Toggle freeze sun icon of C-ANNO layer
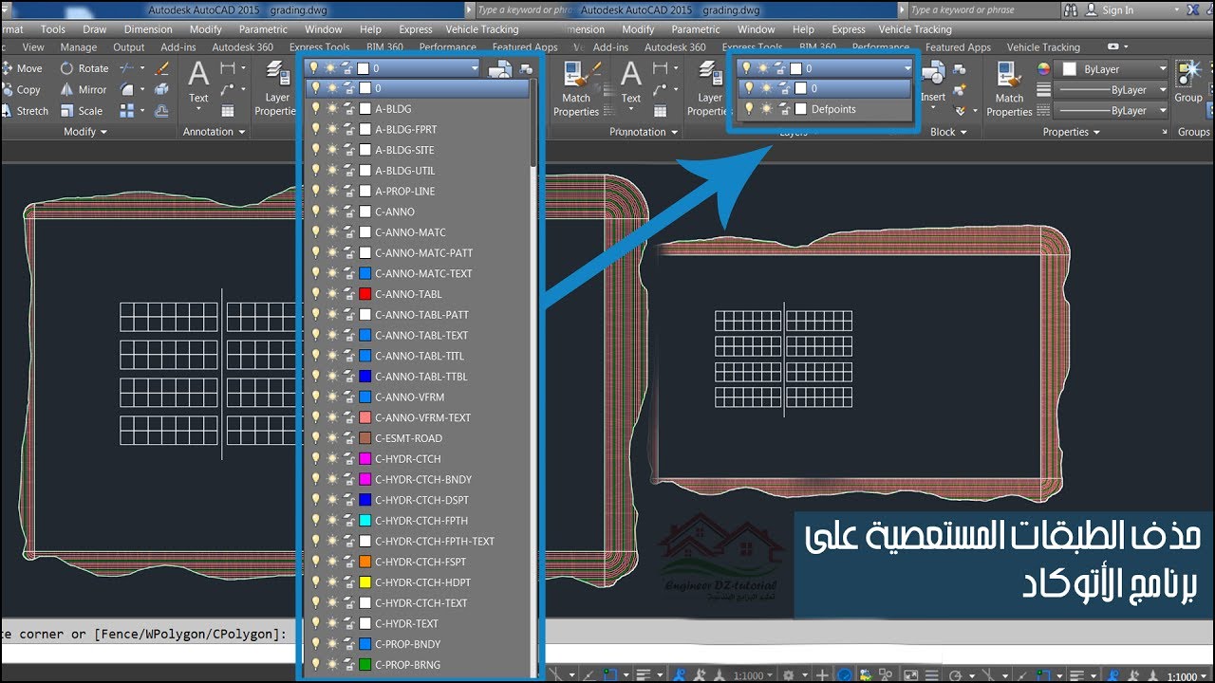 tap(331, 212)
